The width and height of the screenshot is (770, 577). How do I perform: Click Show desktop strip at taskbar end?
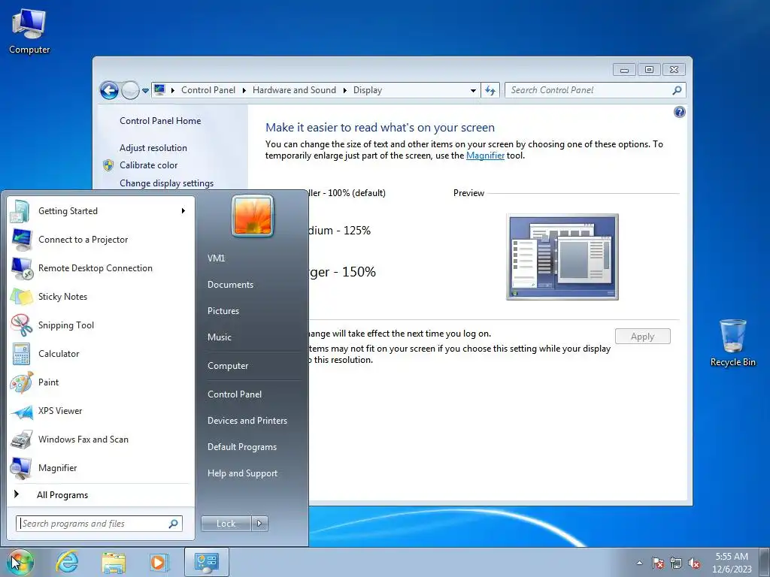[x=765, y=562]
